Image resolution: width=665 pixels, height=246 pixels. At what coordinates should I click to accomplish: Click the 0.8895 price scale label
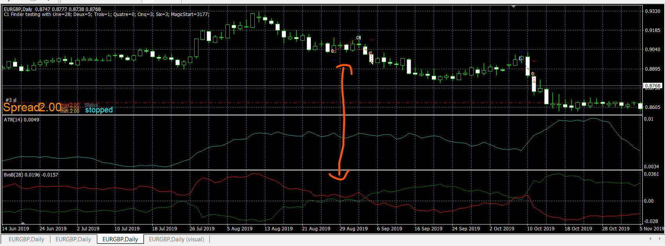[652, 69]
